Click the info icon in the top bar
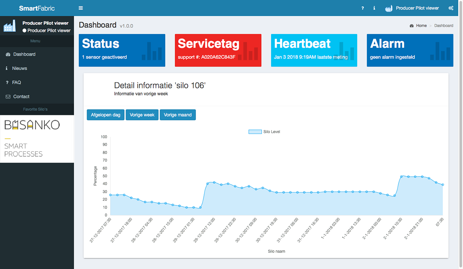The width and height of the screenshot is (463, 269). tap(374, 8)
